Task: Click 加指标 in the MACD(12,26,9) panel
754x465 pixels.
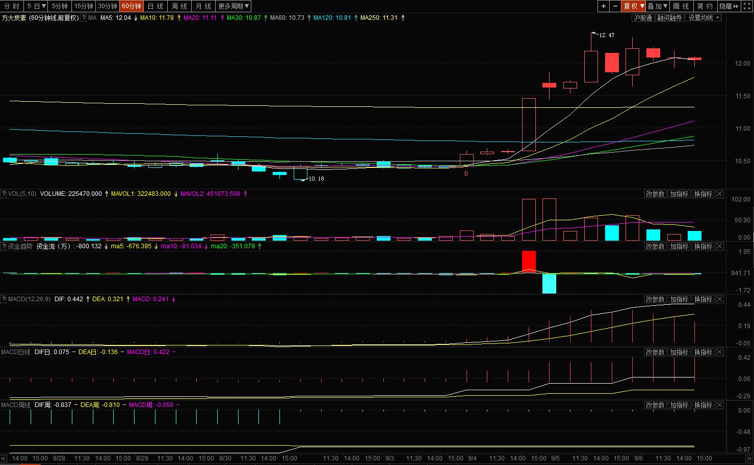Action: tap(679, 299)
